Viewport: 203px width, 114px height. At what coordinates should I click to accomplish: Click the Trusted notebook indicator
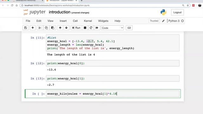pyautogui.click(x=154, y=21)
